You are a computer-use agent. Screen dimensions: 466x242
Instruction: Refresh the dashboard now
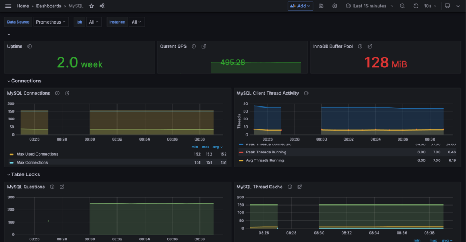(x=416, y=6)
